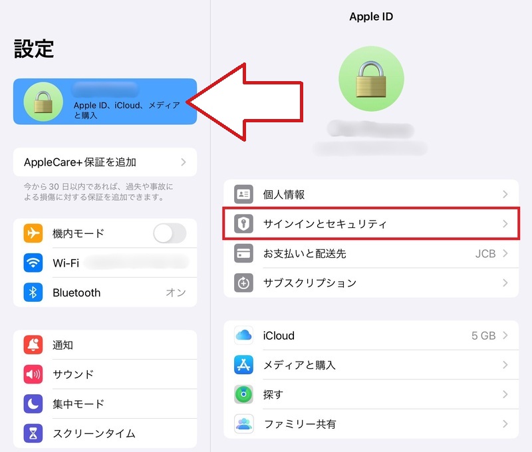
Task: Select the スクリーンタイム settings row
Action: pyautogui.click(x=100, y=433)
